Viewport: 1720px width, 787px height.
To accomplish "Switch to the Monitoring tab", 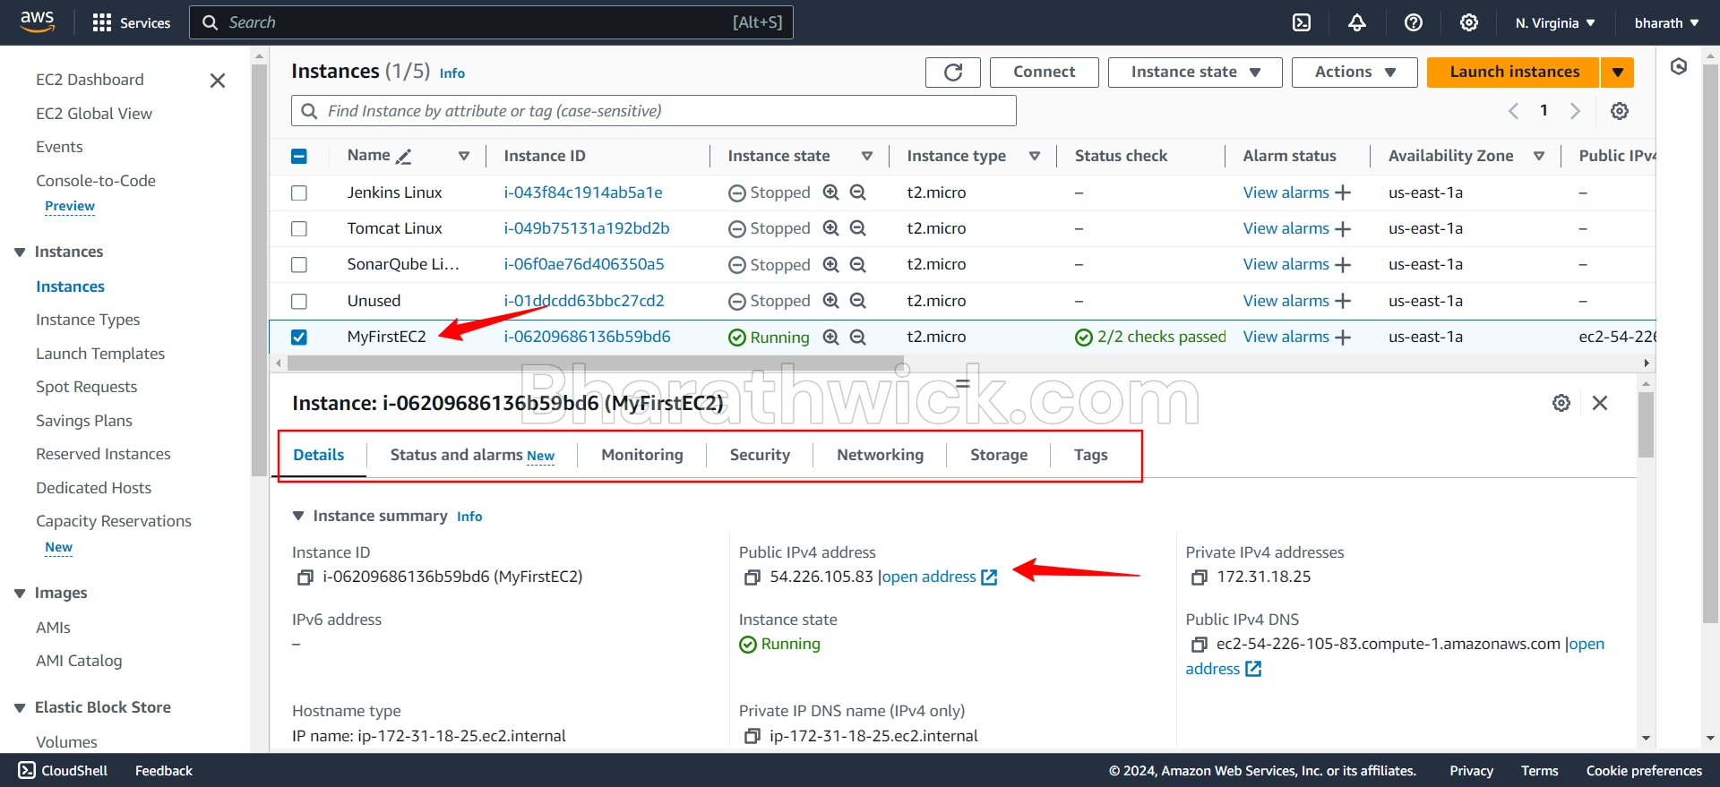I will coord(642,455).
